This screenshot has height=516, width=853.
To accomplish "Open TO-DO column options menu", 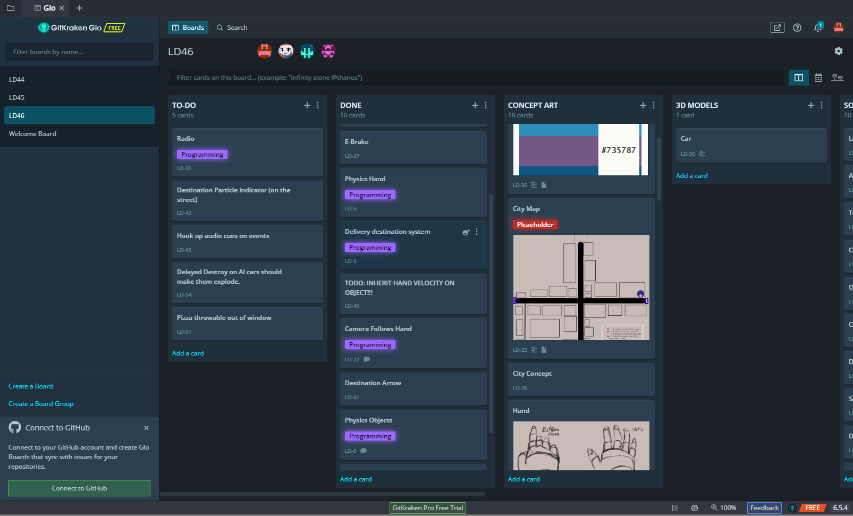I will pos(318,105).
